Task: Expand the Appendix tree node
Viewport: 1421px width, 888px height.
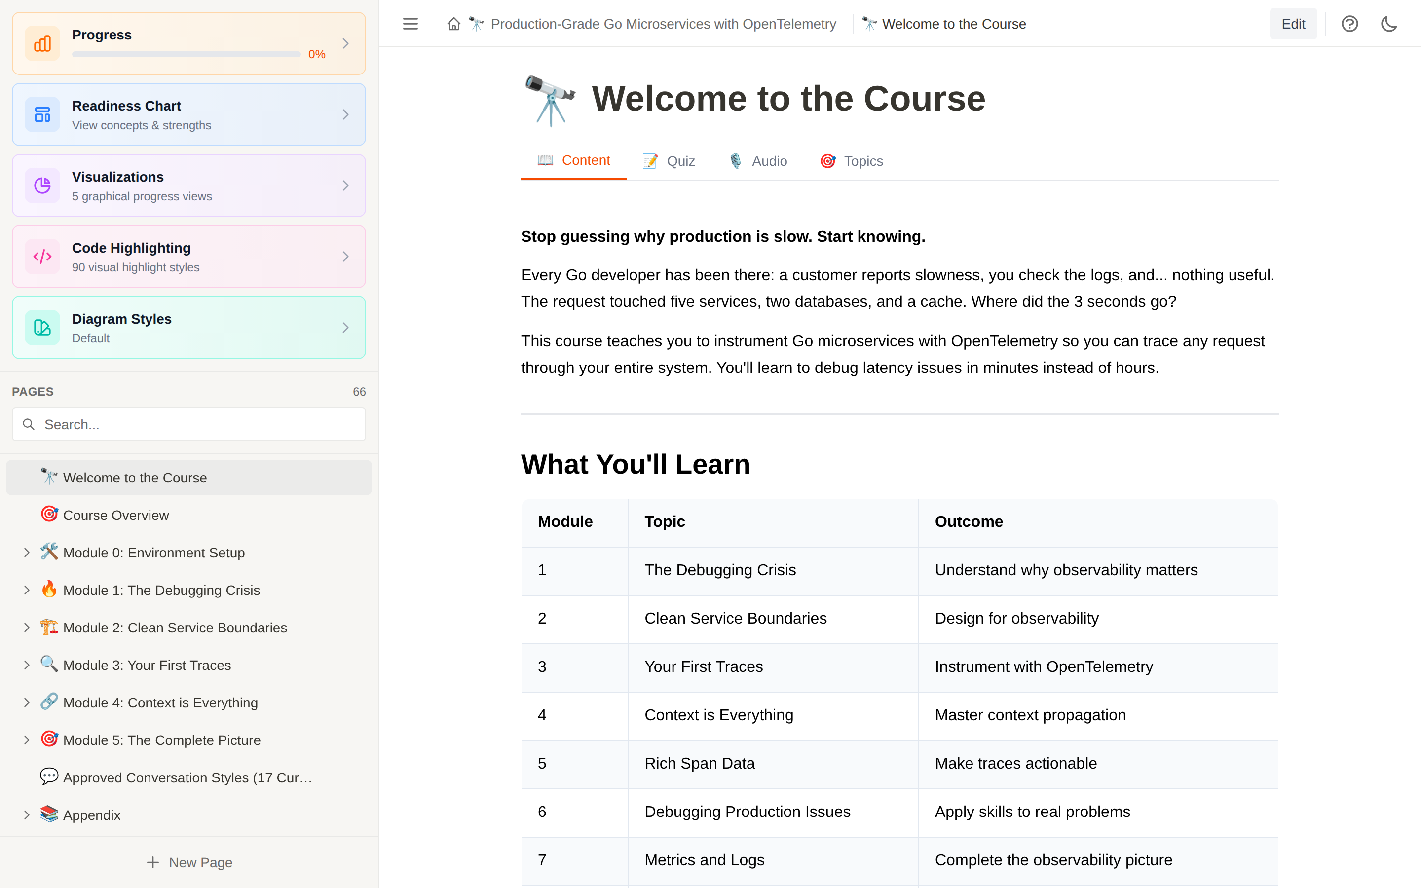Action: click(x=27, y=815)
